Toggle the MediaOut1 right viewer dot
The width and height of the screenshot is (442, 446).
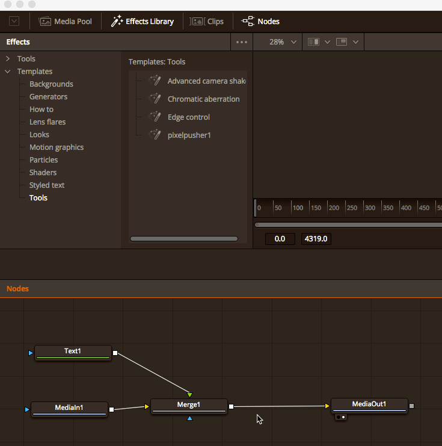pyautogui.click(x=343, y=417)
